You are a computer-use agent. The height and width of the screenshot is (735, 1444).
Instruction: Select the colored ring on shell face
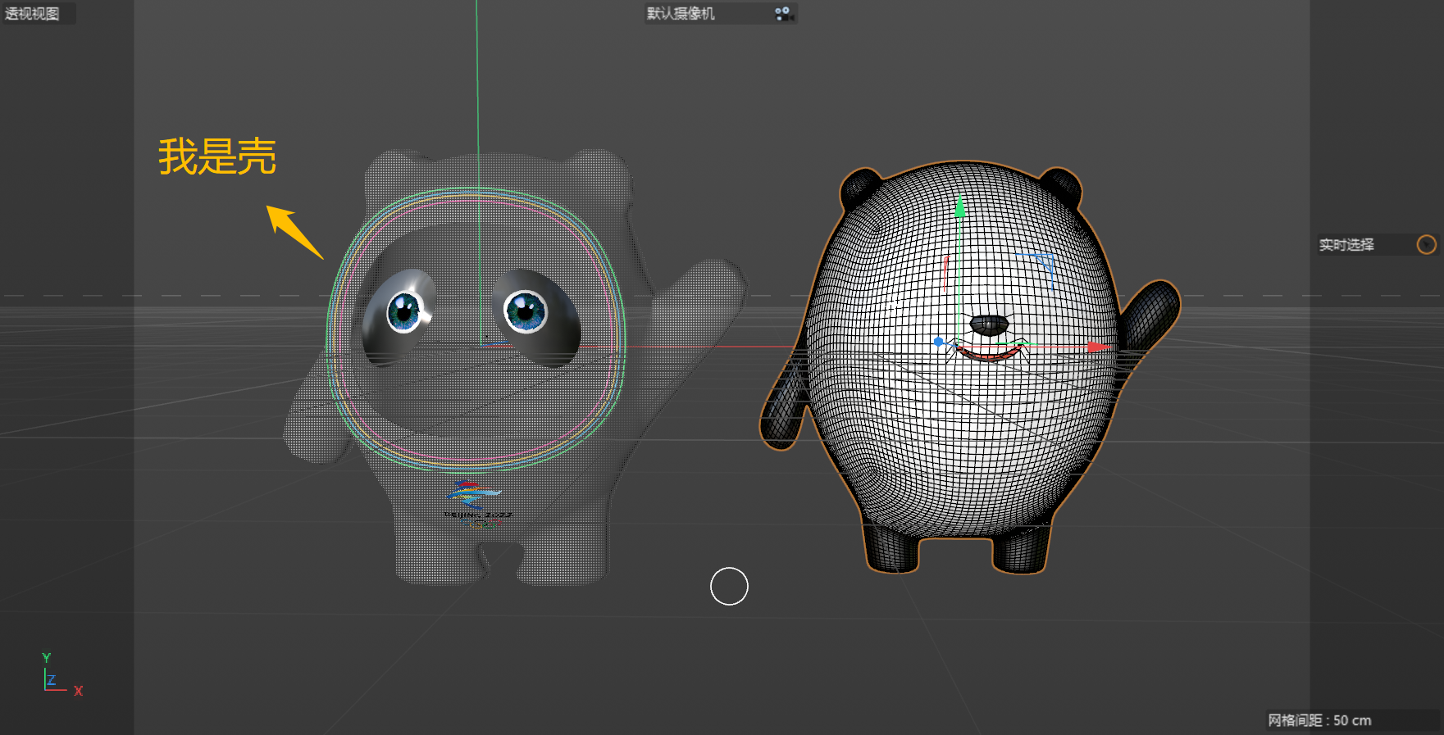(476, 329)
